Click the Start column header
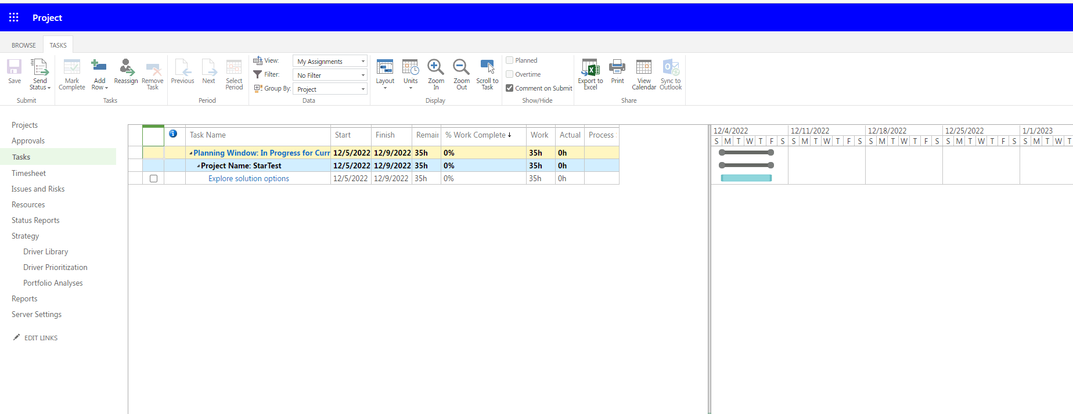 pyautogui.click(x=351, y=135)
